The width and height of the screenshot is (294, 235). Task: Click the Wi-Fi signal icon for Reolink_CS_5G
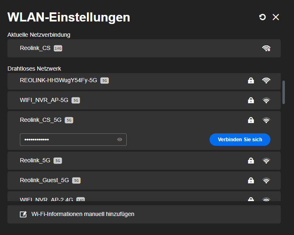(x=266, y=120)
